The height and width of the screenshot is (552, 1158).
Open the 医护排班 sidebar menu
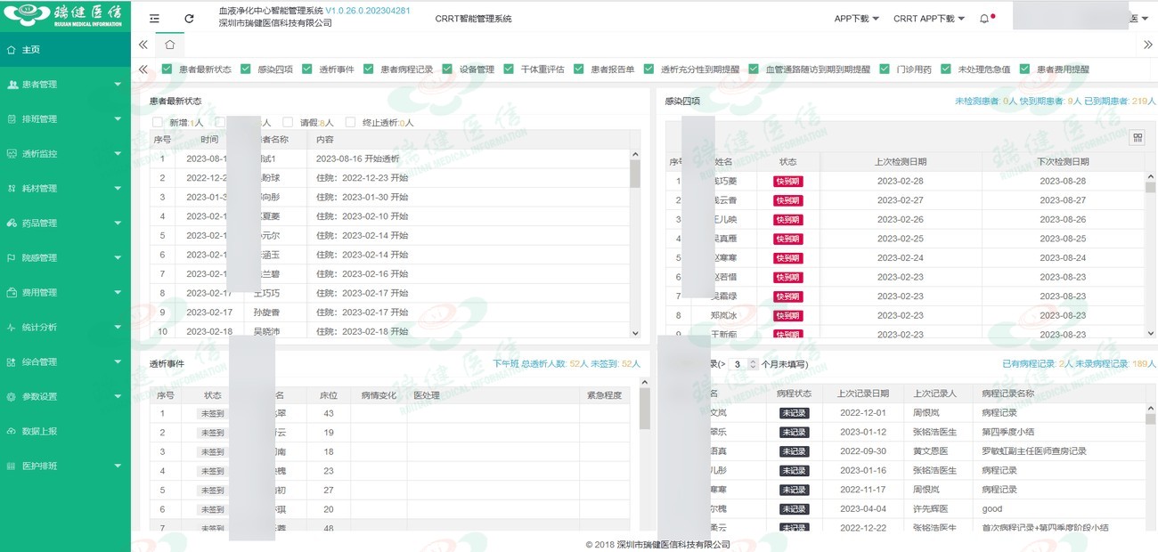coord(65,467)
